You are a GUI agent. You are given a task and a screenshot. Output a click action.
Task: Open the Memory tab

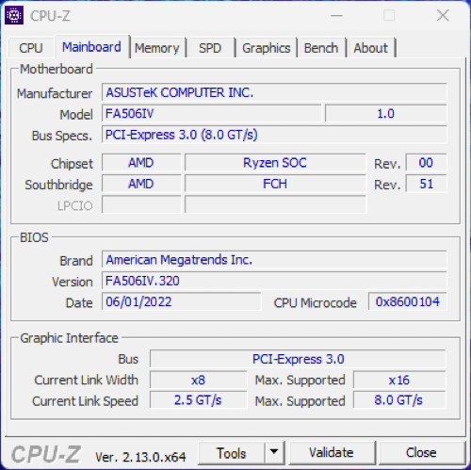point(157,48)
